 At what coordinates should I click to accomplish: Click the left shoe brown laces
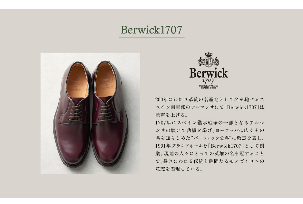pos(75,113)
